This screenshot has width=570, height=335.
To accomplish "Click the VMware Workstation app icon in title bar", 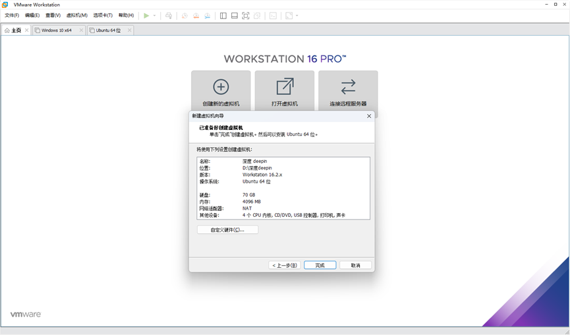I will point(5,5).
